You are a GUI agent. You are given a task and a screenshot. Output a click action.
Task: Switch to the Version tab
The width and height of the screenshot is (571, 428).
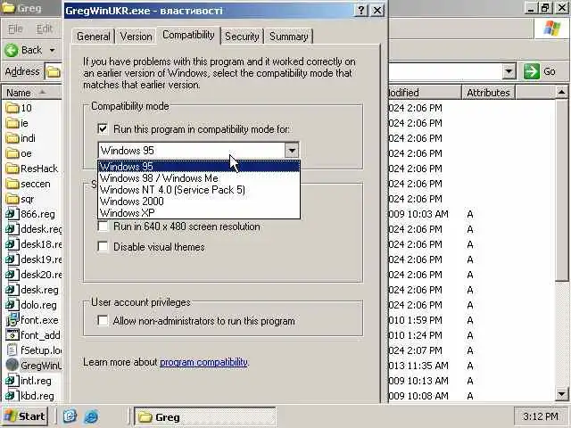click(136, 37)
